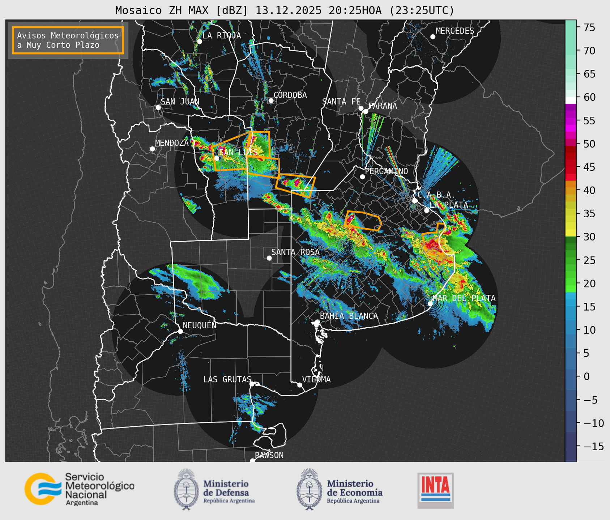Select the PARANÁ city label
Screen dimensions: 610x520
pyautogui.click(x=383, y=106)
